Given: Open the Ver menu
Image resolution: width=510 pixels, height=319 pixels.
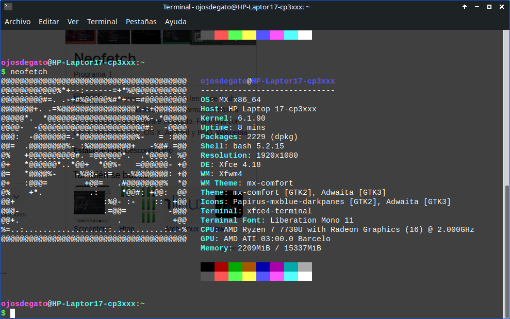Looking at the screenshot, I should (73, 22).
